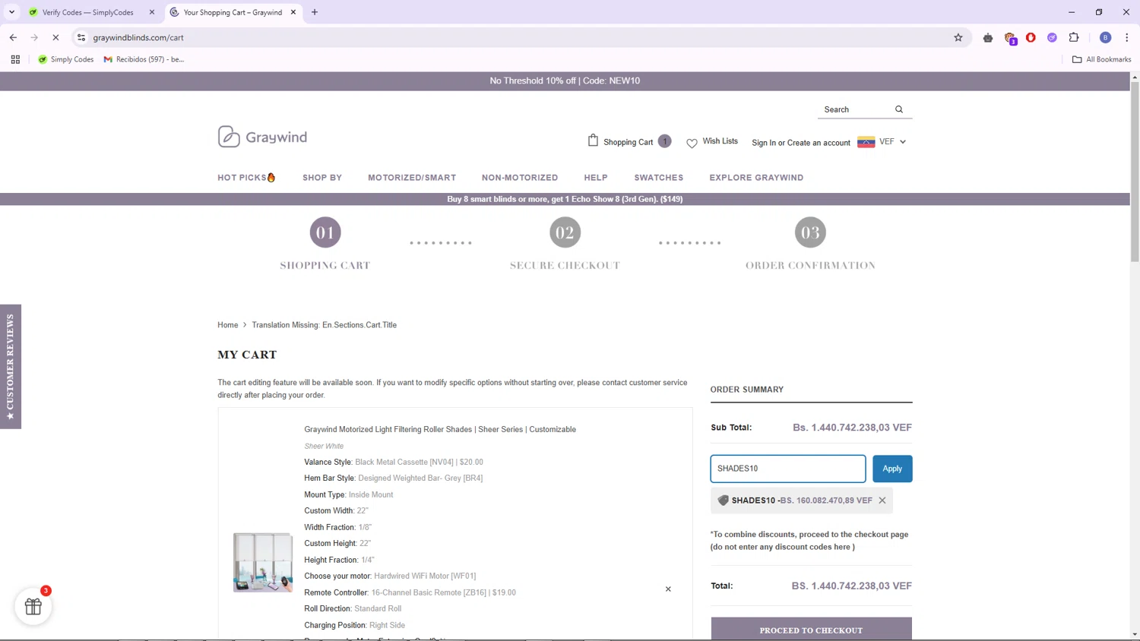Click the first dark extension icon

coord(988,37)
